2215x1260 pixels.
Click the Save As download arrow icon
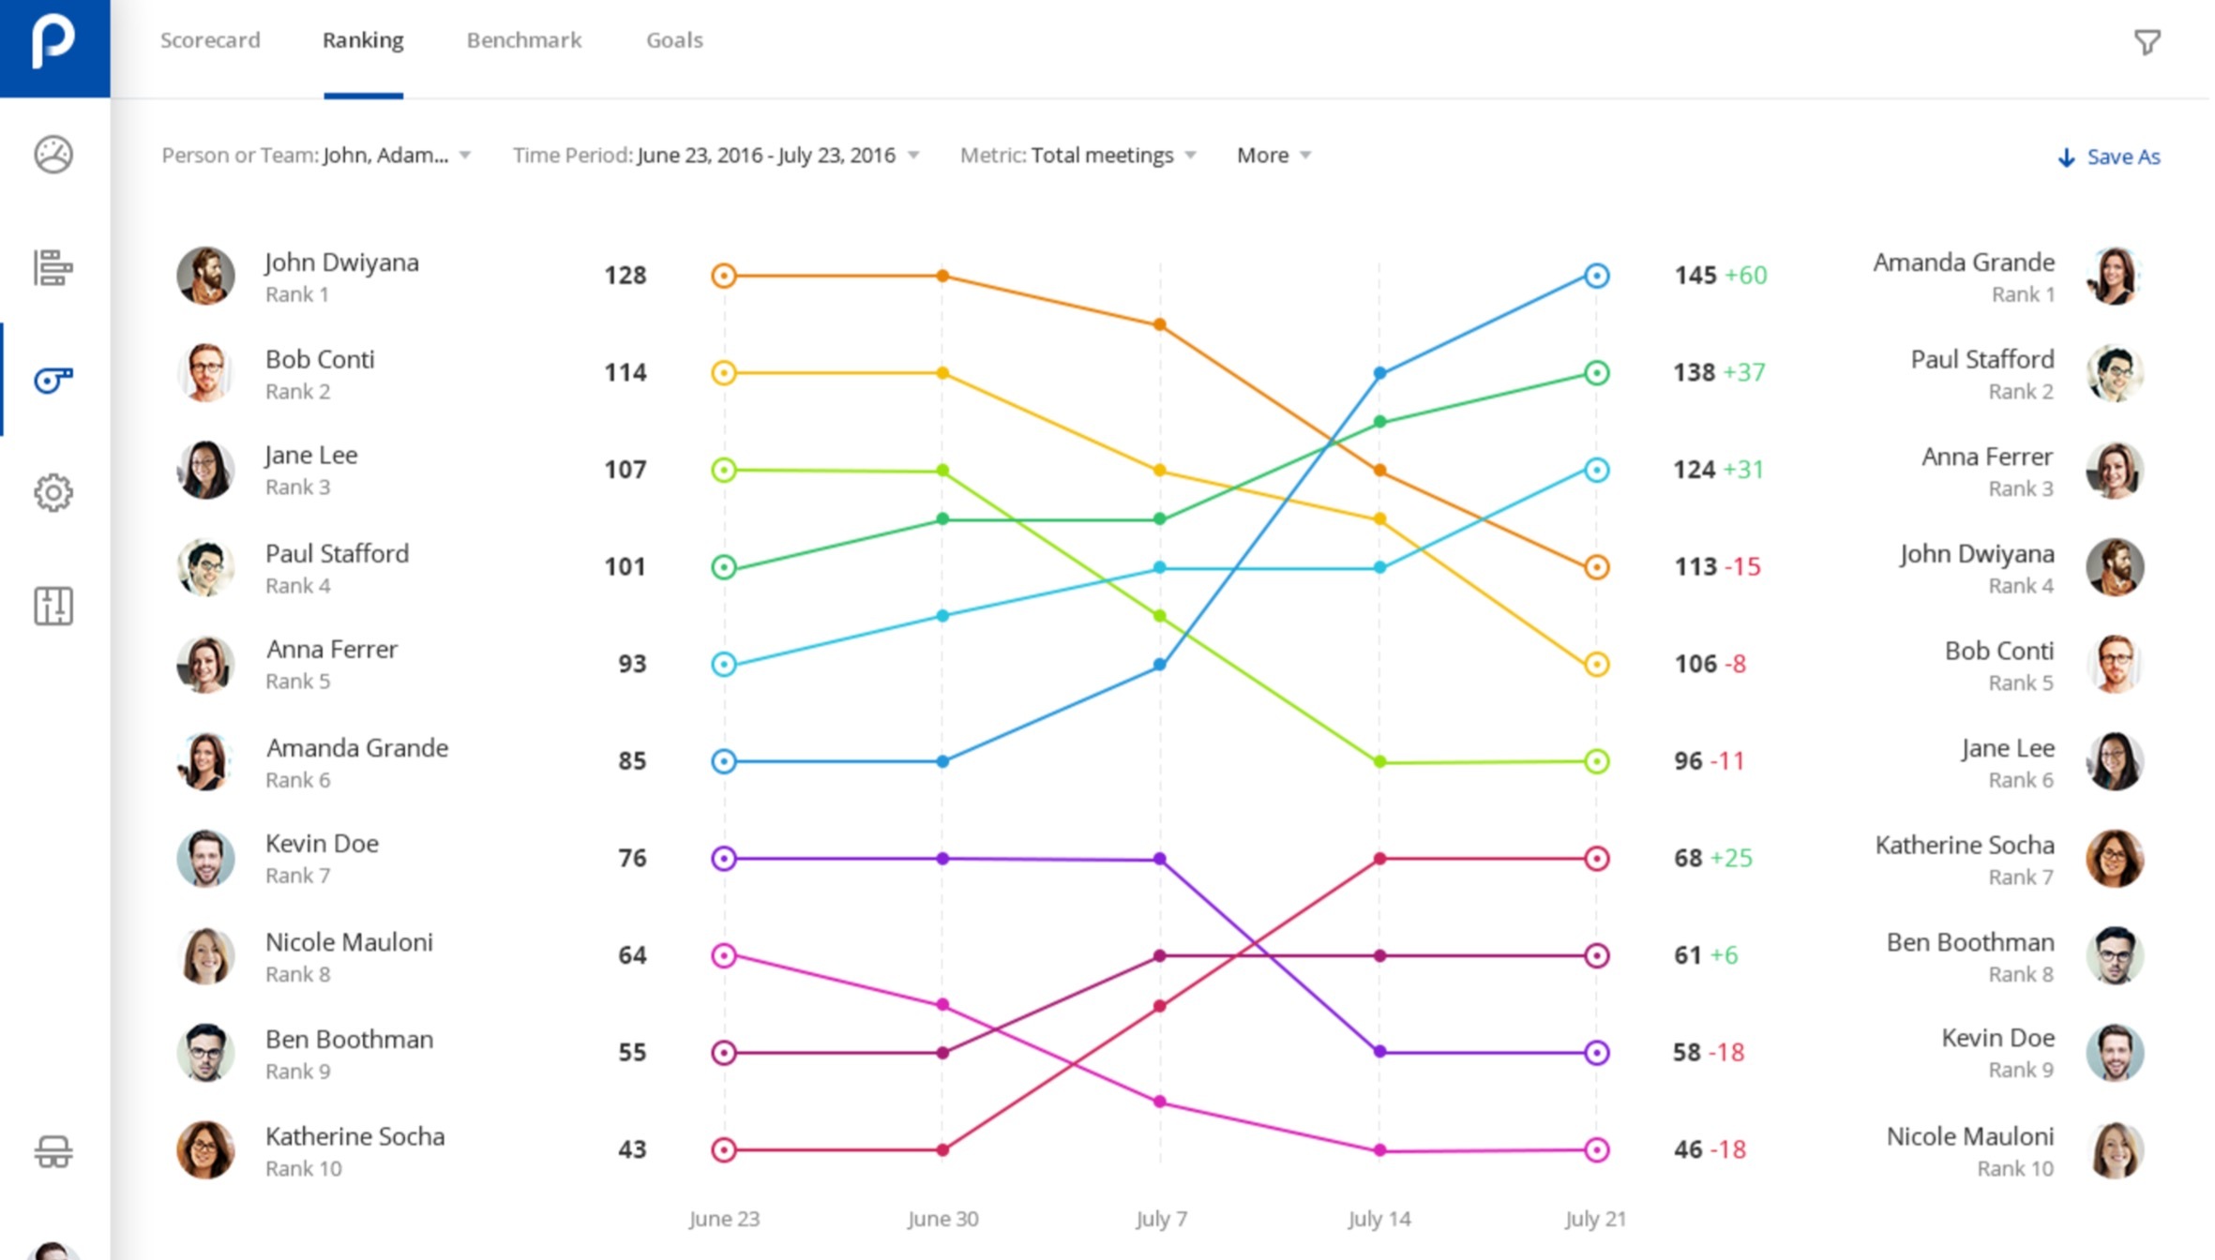click(x=2066, y=157)
